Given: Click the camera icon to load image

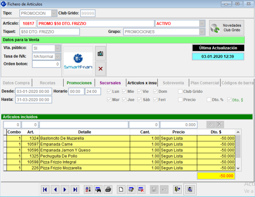Looking at the screenshot, I should [100, 53].
